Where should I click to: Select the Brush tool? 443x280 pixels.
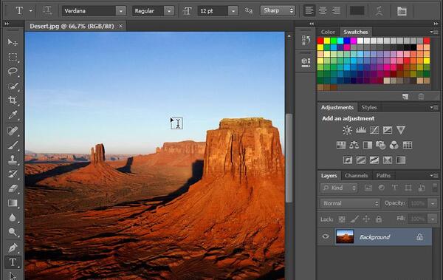coord(13,145)
